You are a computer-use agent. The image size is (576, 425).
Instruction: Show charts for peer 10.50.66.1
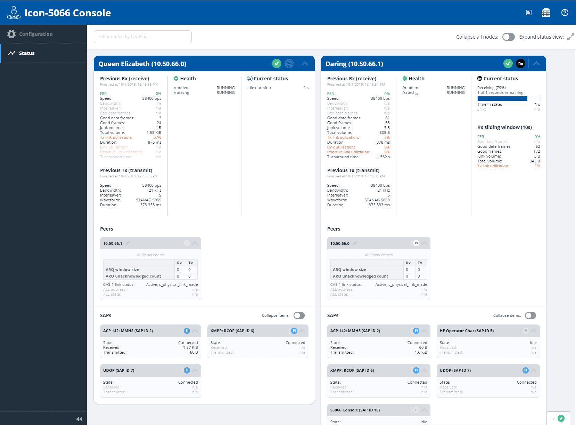point(150,255)
